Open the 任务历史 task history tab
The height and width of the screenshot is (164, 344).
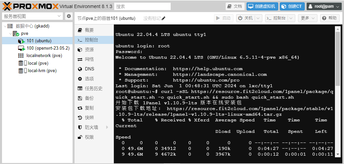coord(94,89)
